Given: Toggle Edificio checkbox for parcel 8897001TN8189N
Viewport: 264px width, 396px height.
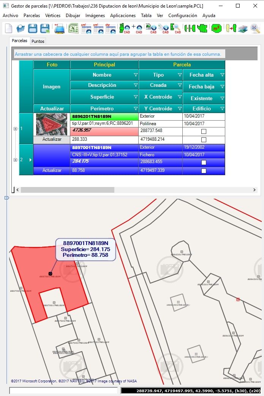Looking at the screenshot, I should click(204, 171).
